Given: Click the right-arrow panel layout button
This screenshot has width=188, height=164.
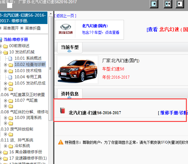Looking at the screenshot, I should 154,4.
